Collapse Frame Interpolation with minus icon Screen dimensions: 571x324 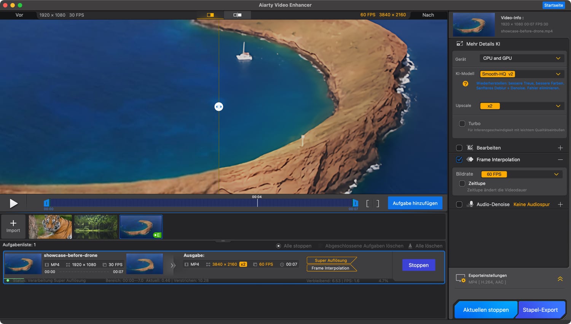(x=560, y=160)
